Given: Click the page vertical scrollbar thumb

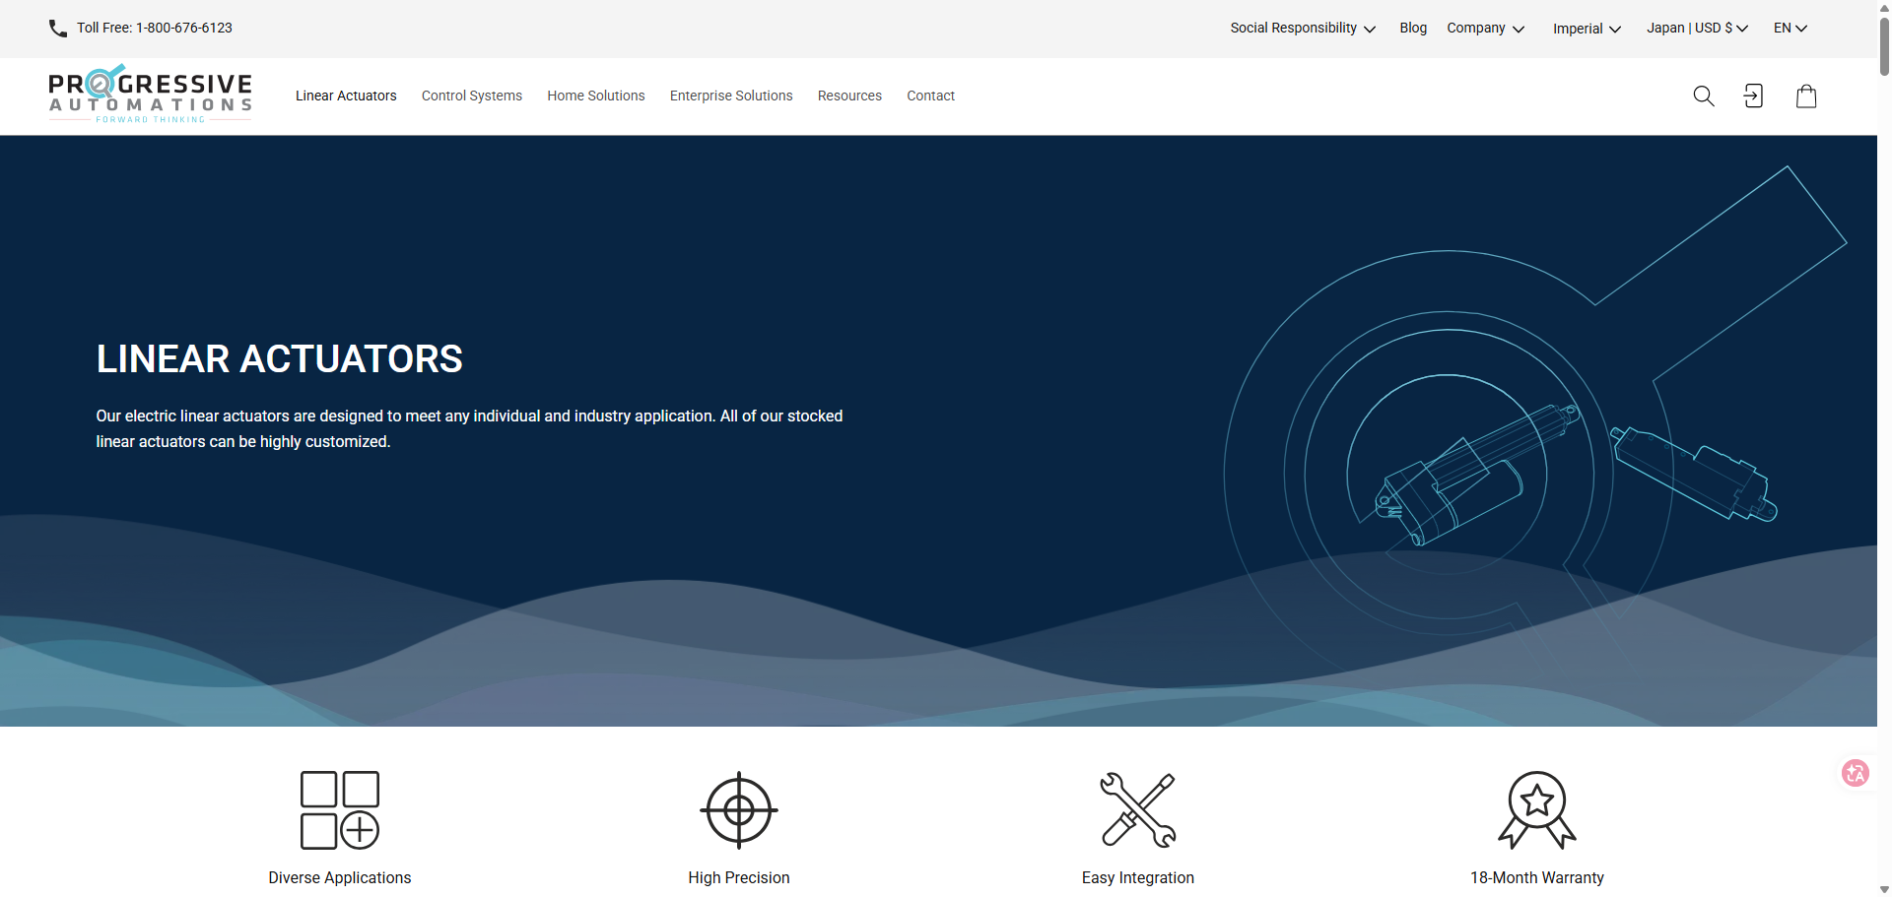Looking at the screenshot, I should click(x=1884, y=44).
